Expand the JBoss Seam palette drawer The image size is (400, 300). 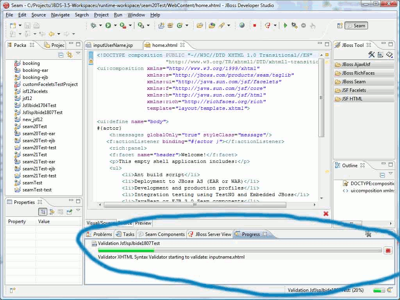point(364,82)
